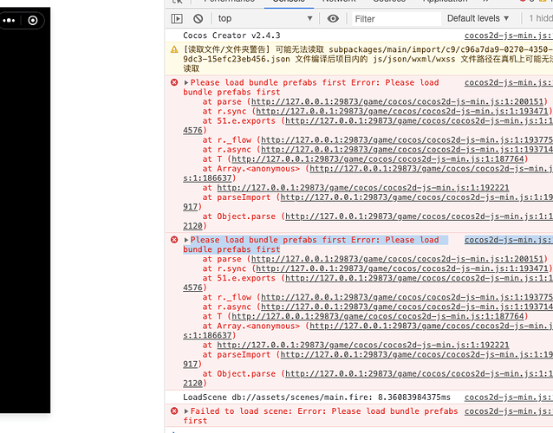Screen dimensions: 553x433
Task: Clear the console with the ban icon
Action: (198, 18)
